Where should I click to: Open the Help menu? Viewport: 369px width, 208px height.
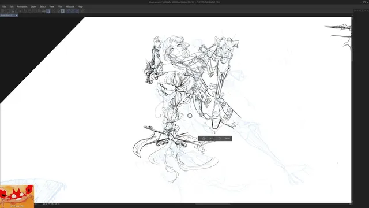click(x=80, y=6)
